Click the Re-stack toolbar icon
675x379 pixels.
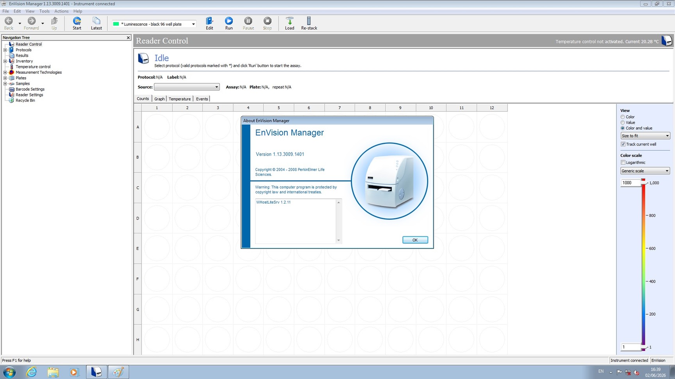309,23
